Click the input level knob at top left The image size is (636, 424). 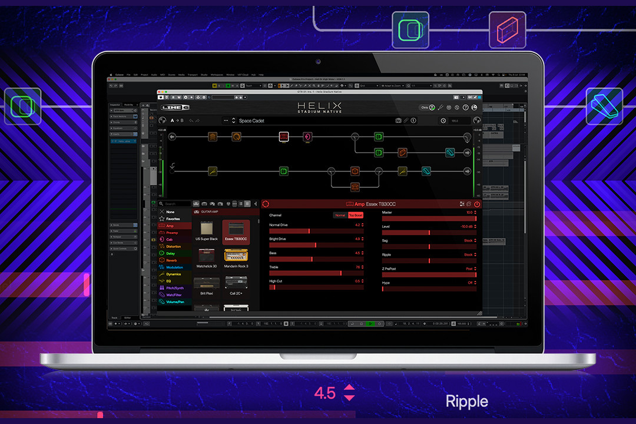pyautogui.click(x=163, y=121)
